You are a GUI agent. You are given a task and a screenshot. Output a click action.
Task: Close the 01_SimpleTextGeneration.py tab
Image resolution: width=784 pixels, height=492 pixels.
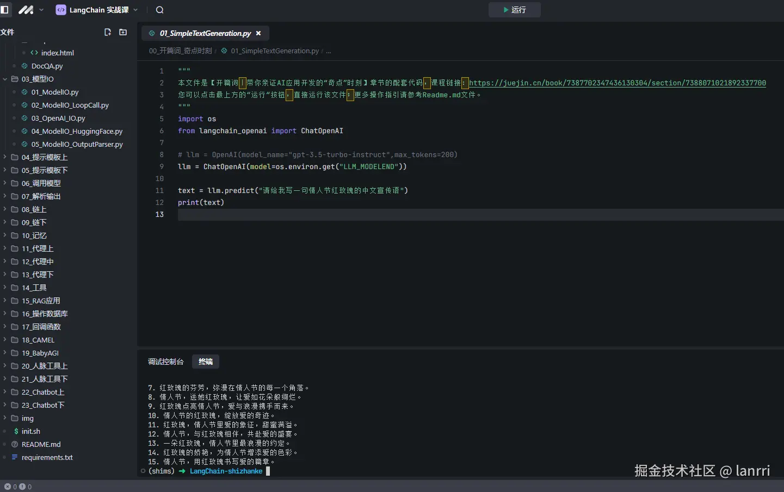click(258, 33)
